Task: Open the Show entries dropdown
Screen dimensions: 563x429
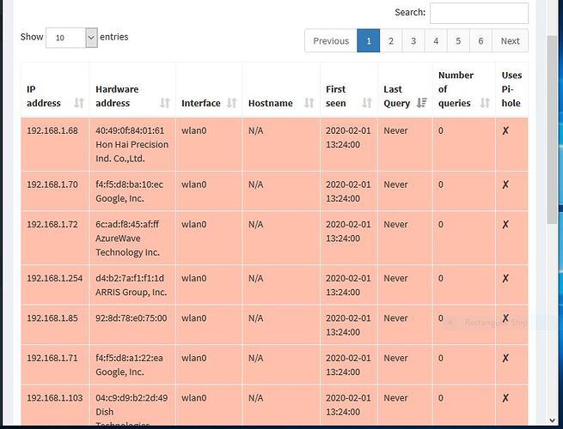Action: pos(71,38)
